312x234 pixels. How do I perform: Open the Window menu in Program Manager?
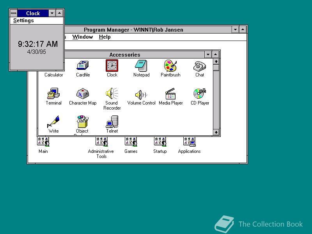[x=83, y=37]
